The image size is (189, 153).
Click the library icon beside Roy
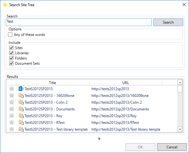click(x=21, y=116)
